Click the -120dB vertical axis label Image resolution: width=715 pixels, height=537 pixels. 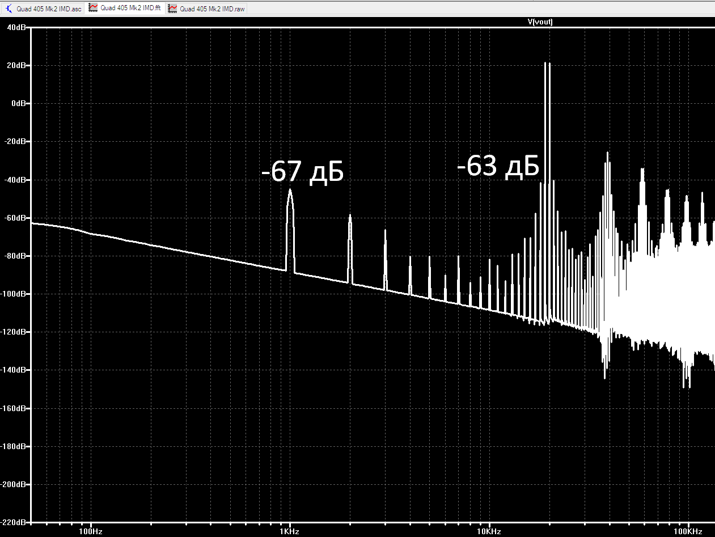pos(14,332)
